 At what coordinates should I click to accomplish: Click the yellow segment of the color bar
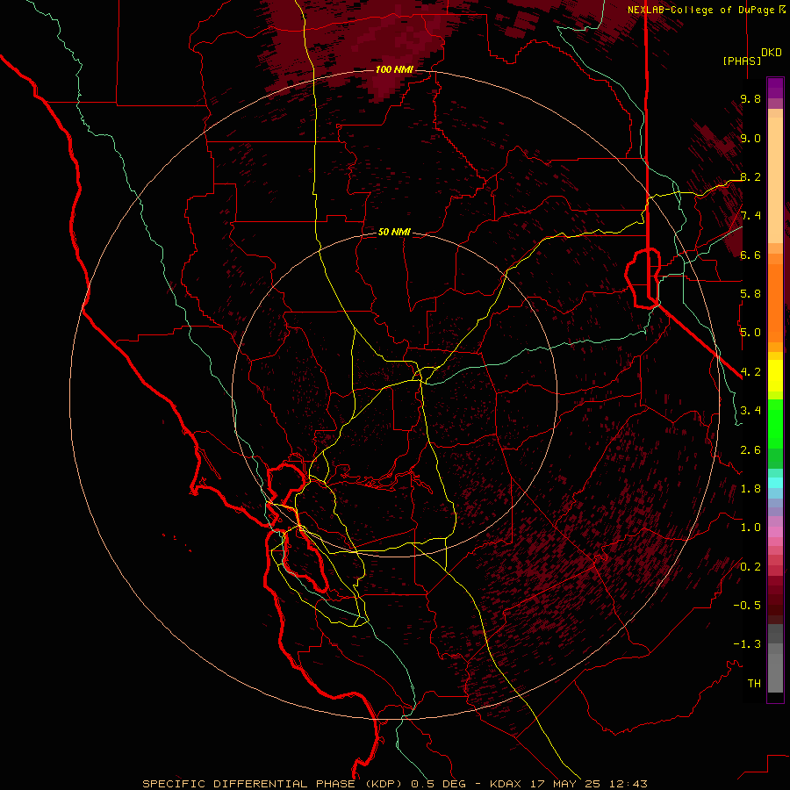point(775,376)
